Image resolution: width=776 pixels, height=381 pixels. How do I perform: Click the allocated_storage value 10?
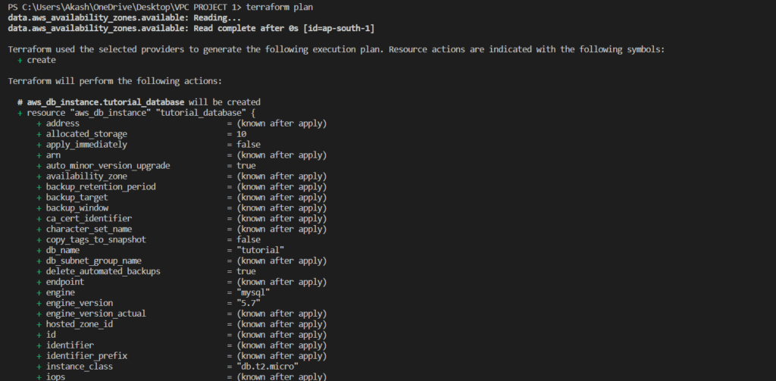[x=242, y=134]
